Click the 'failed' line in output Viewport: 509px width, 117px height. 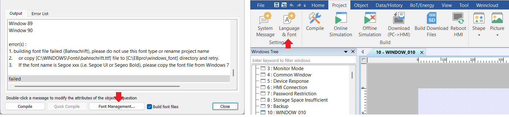pyautogui.click(x=119, y=79)
